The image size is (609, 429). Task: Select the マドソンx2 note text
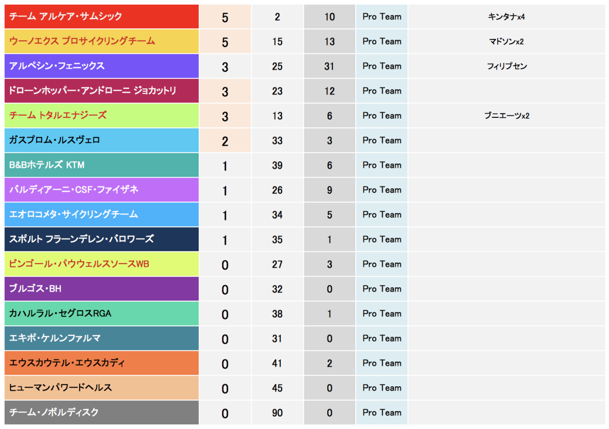[506, 42]
